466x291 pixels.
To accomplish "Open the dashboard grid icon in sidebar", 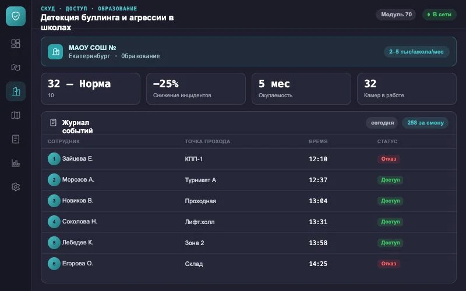I will coord(16,44).
